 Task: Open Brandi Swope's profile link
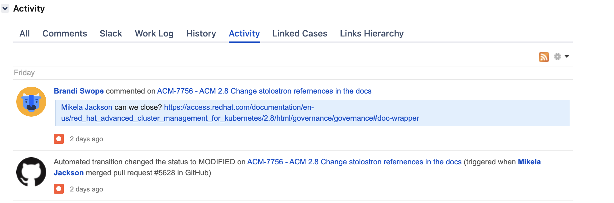pyautogui.click(x=79, y=91)
